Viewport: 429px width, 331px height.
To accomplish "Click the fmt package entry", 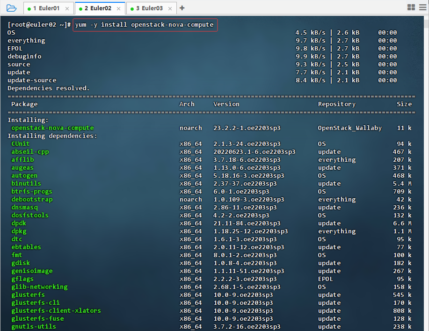I will point(17,255).
